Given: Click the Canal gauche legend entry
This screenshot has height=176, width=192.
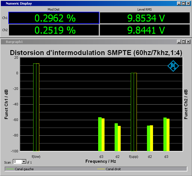Looking at the screenshot, I should tap(20, 169).
